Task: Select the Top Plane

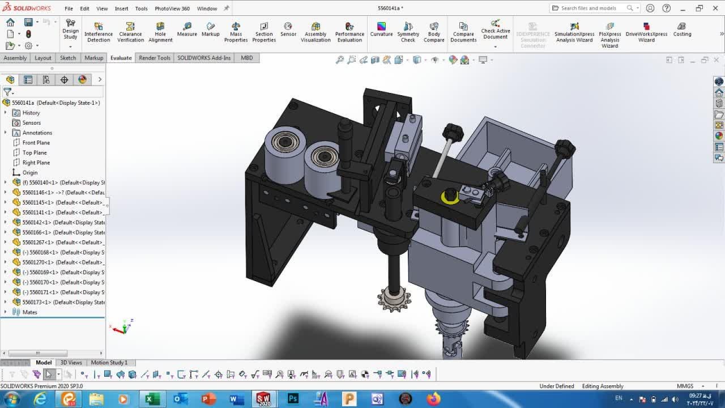Action: click(35, 152)
